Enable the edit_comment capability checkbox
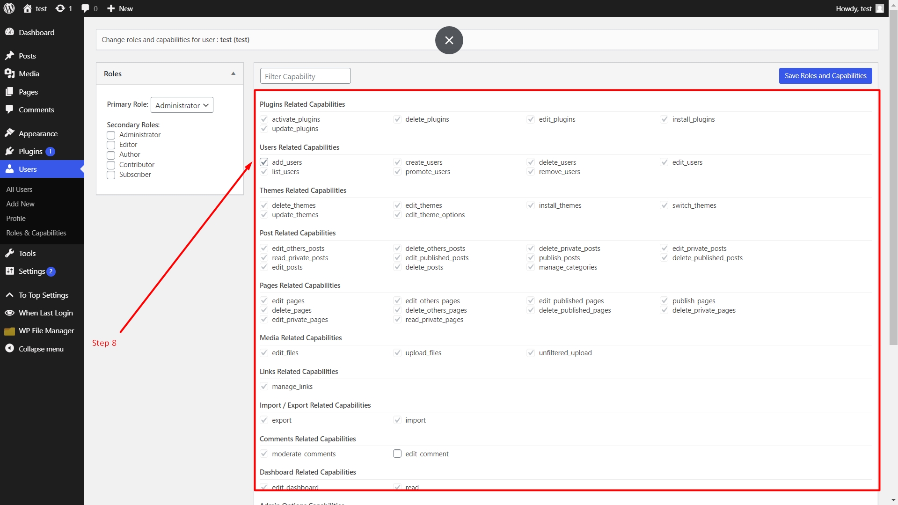 397,454
